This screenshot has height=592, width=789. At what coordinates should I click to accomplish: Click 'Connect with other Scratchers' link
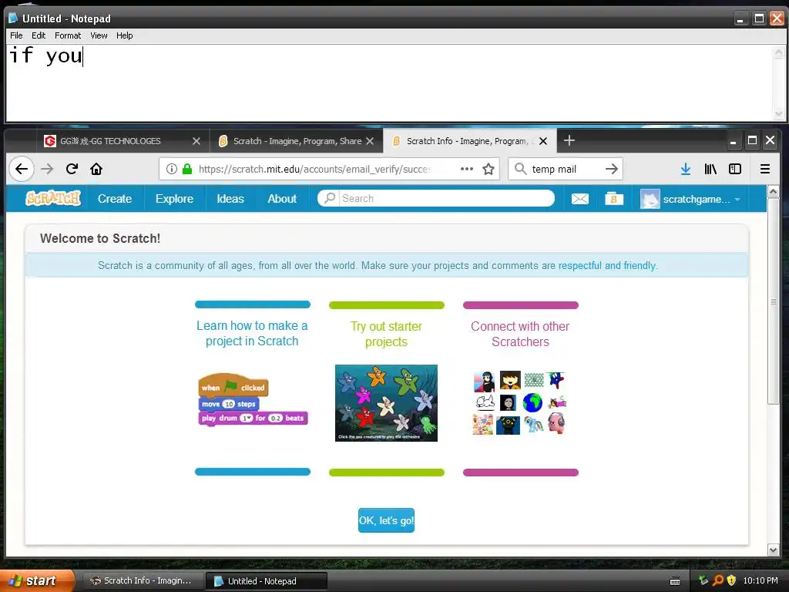pyautogui.click(x=520, y=334)
